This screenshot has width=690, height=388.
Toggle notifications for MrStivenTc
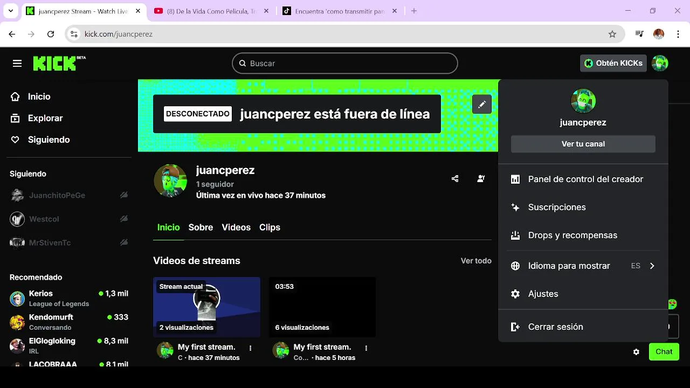(124, 242)
